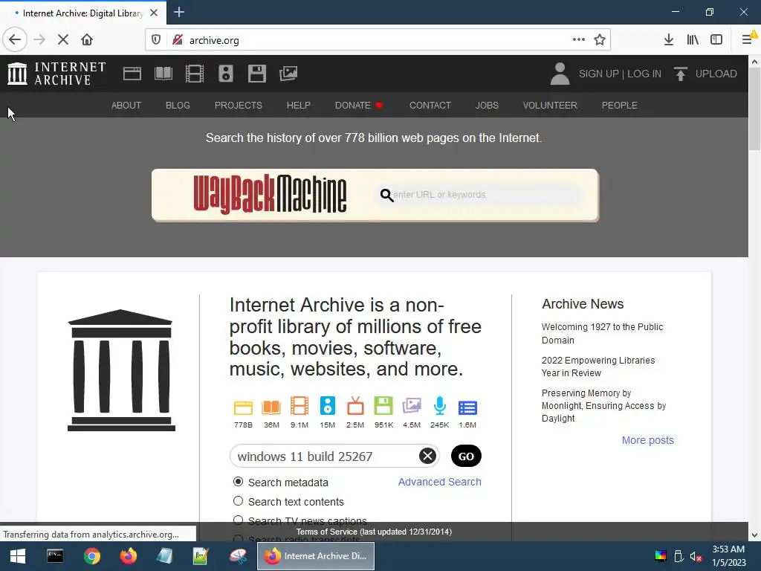Click the GO search button

[x=466, y=456]
